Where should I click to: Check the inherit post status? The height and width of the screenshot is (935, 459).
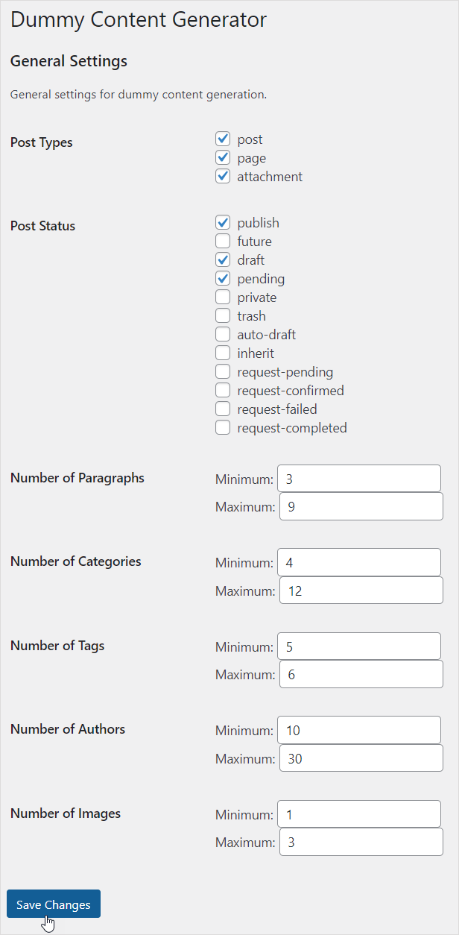tap(223, 353)
